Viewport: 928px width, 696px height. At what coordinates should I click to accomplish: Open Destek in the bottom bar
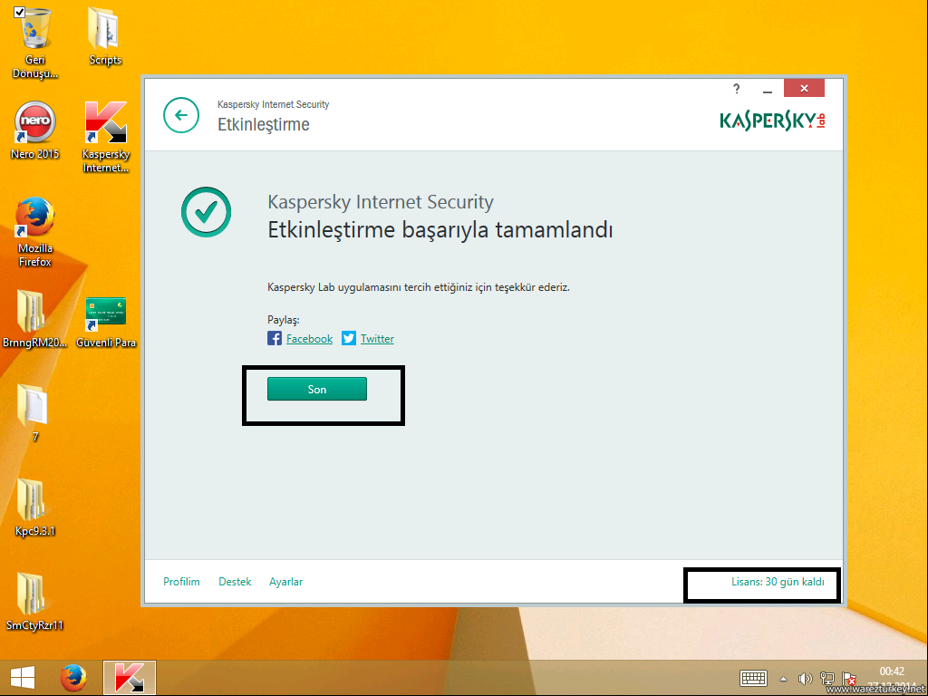click(x=235, y=582)
